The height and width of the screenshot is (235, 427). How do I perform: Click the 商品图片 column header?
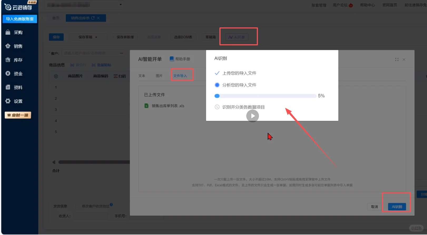(x=75, y=76)
